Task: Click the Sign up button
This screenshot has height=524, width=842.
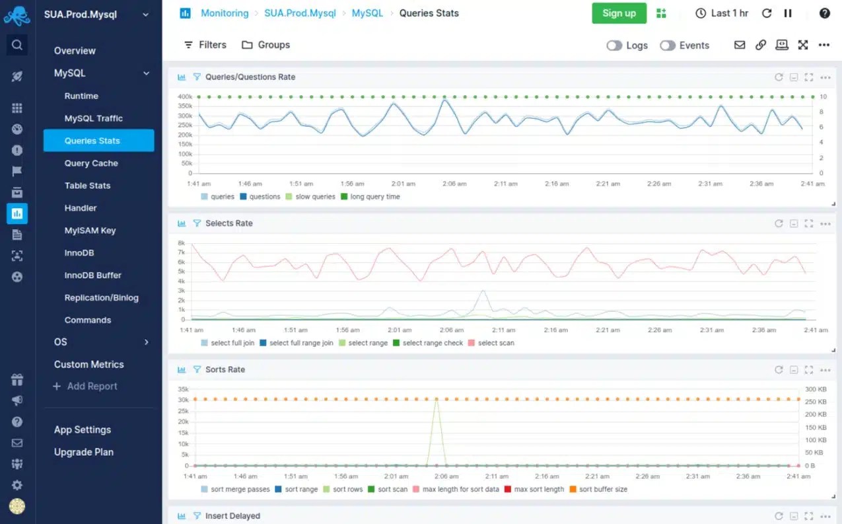Action: pos(619,13)
